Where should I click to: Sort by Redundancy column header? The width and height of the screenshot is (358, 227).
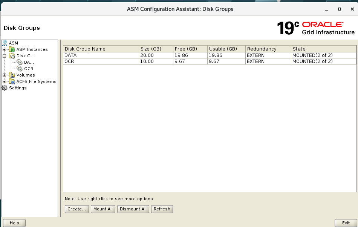pos(268,49)
